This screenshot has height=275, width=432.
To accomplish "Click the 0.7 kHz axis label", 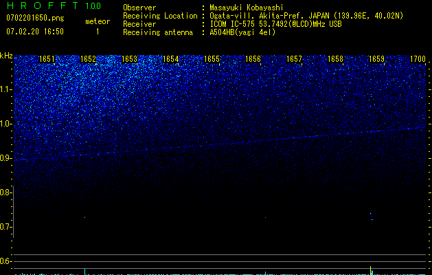I will (6, 227).
